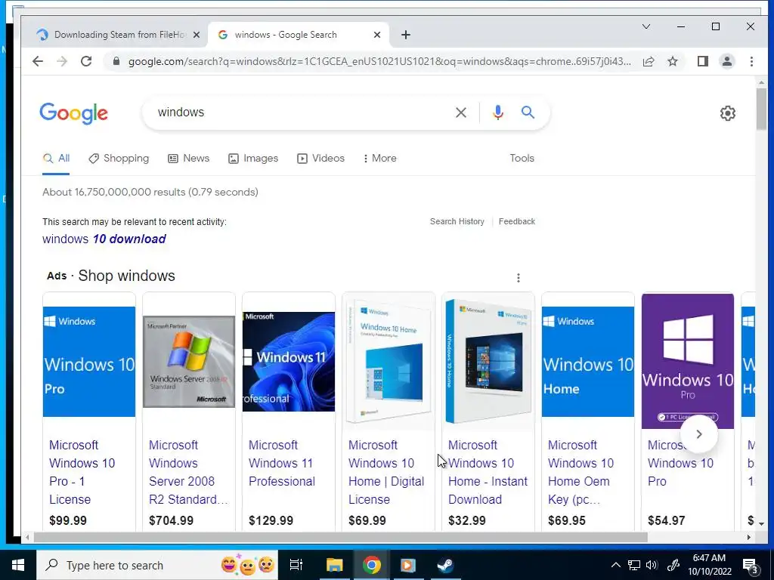774x580 pixels.
Task: Click the $32.99 price
Action: click(467, 520)
